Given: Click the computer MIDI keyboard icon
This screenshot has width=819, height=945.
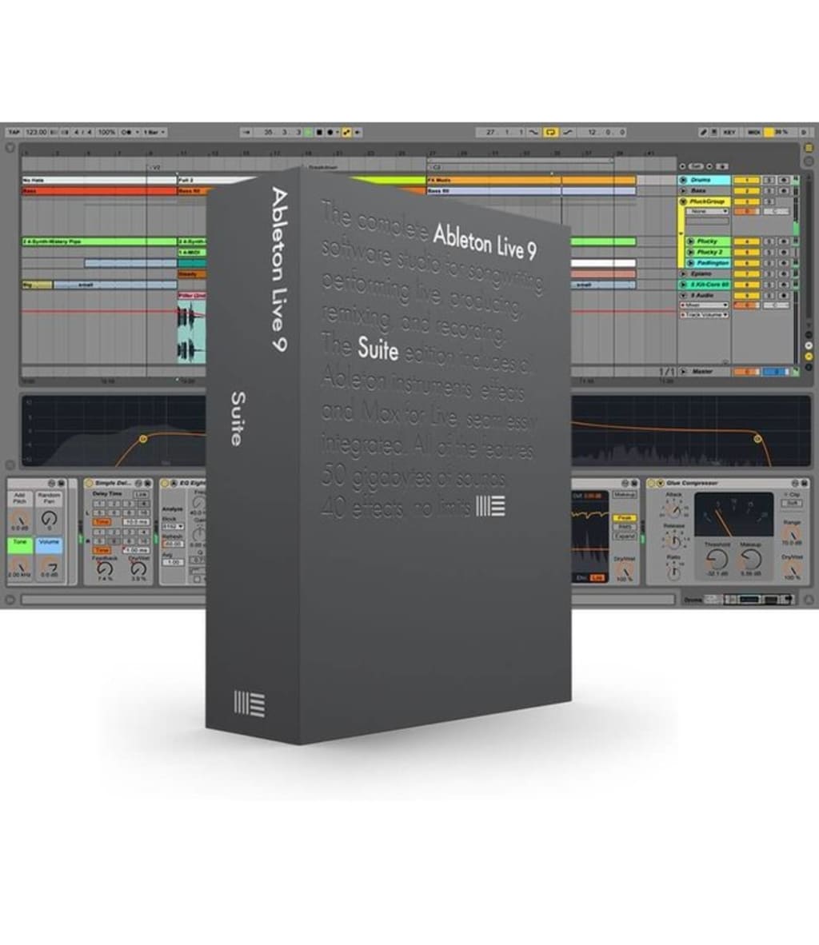Looking at the screenshot, I should click(713, 132).
